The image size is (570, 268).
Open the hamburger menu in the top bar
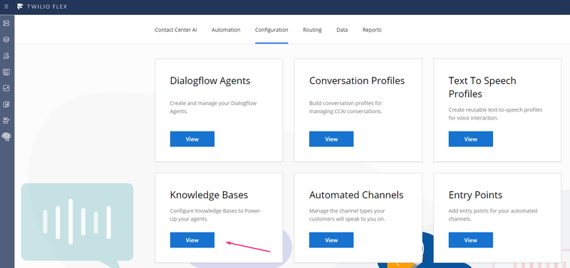coord(6,6)
